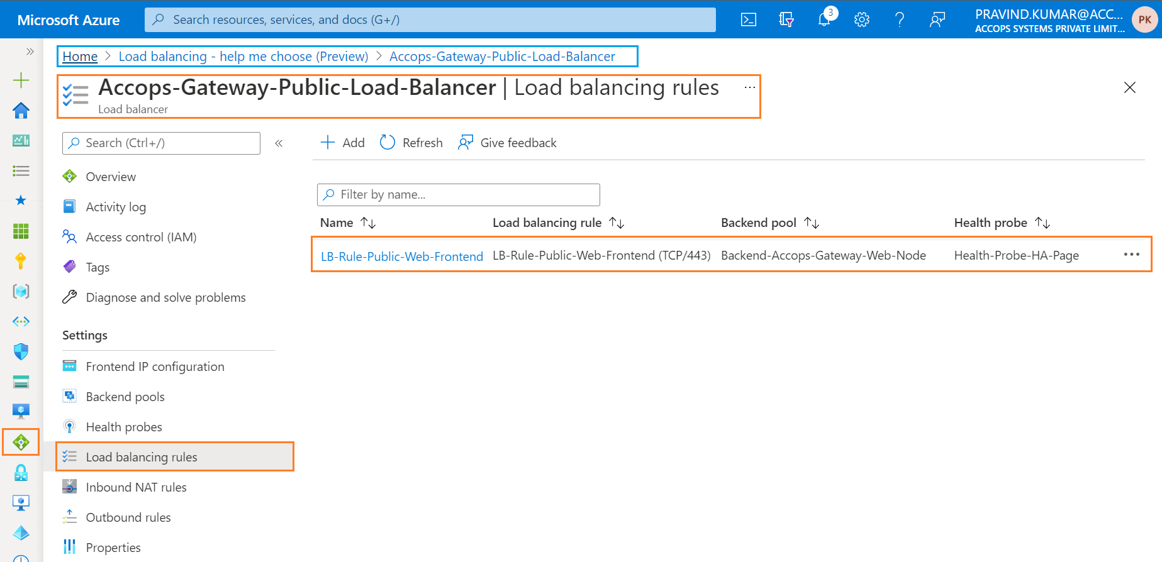
Task: Click the Health-Probe-HA-Page cell
Action: (x=1017, y=255)
